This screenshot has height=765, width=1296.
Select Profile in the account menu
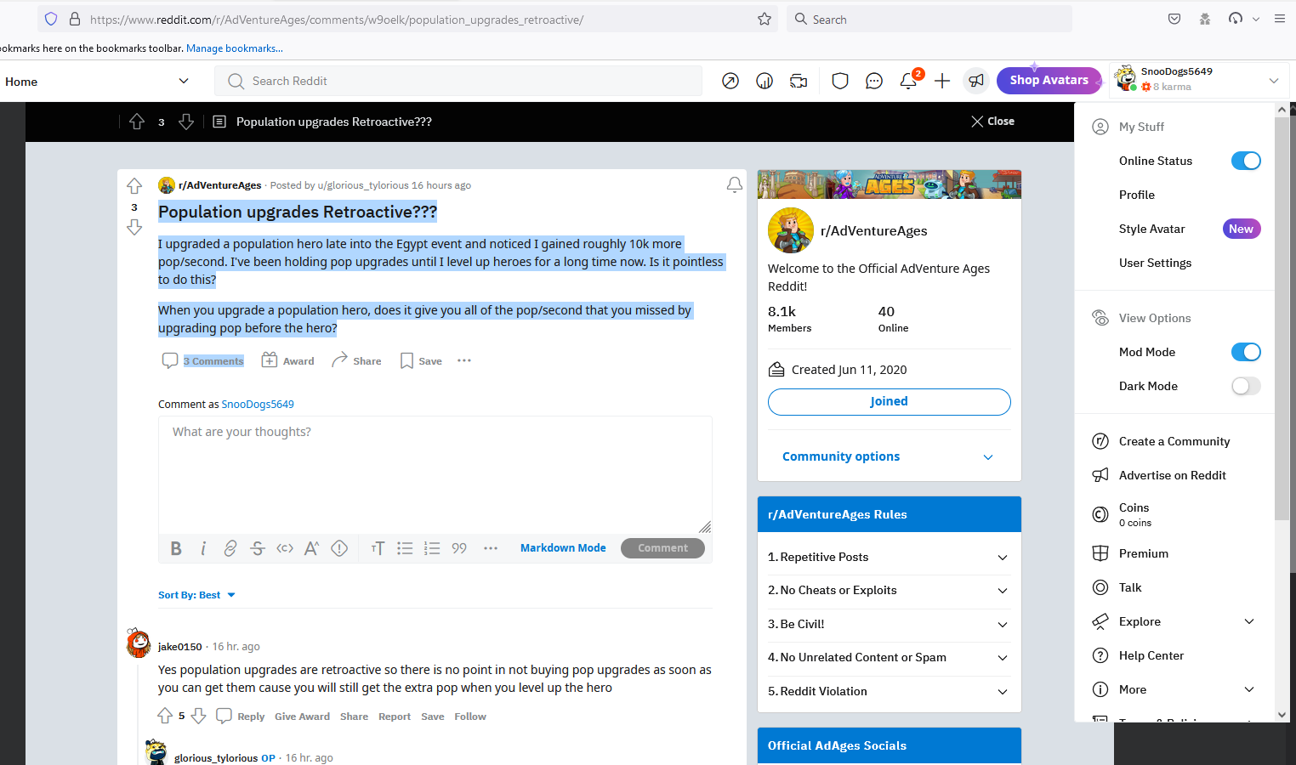pos(1136,194)
